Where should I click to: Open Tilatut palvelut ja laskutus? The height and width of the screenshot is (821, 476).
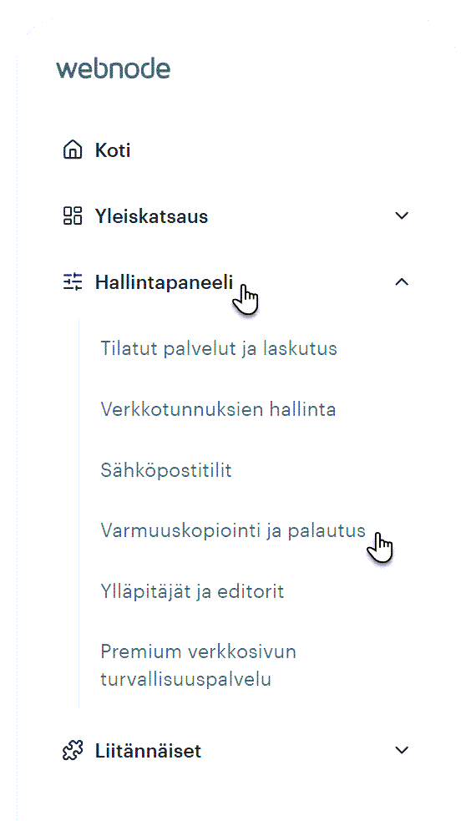[219, 348]
